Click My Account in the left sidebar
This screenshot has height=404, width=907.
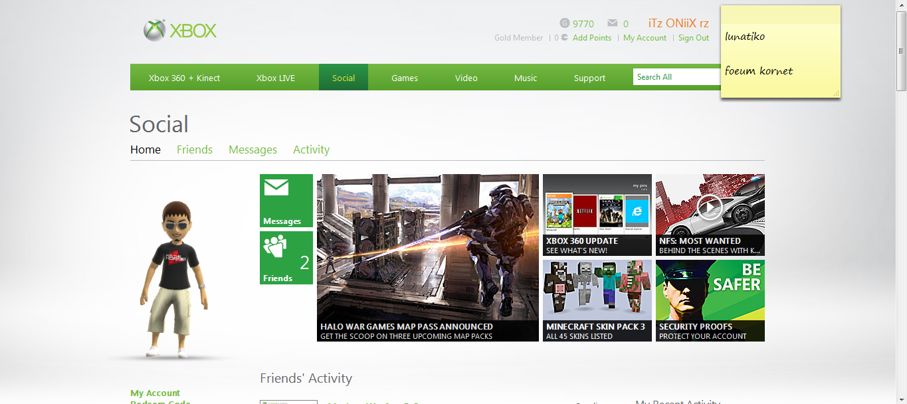155,393
